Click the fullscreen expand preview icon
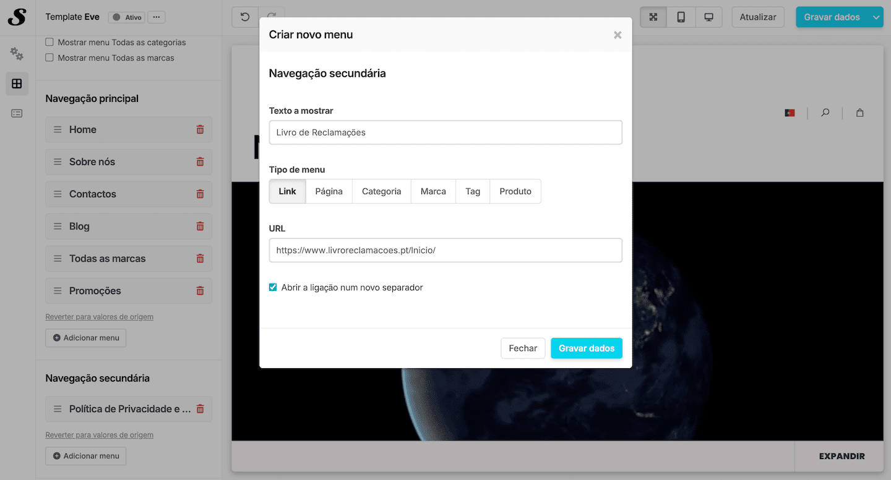This screenshot has height=480, width=891. click(x=653, y=17)
